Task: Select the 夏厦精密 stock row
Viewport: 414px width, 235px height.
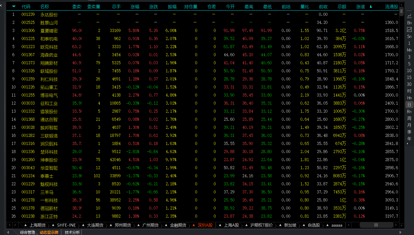Action: (203, 30)
